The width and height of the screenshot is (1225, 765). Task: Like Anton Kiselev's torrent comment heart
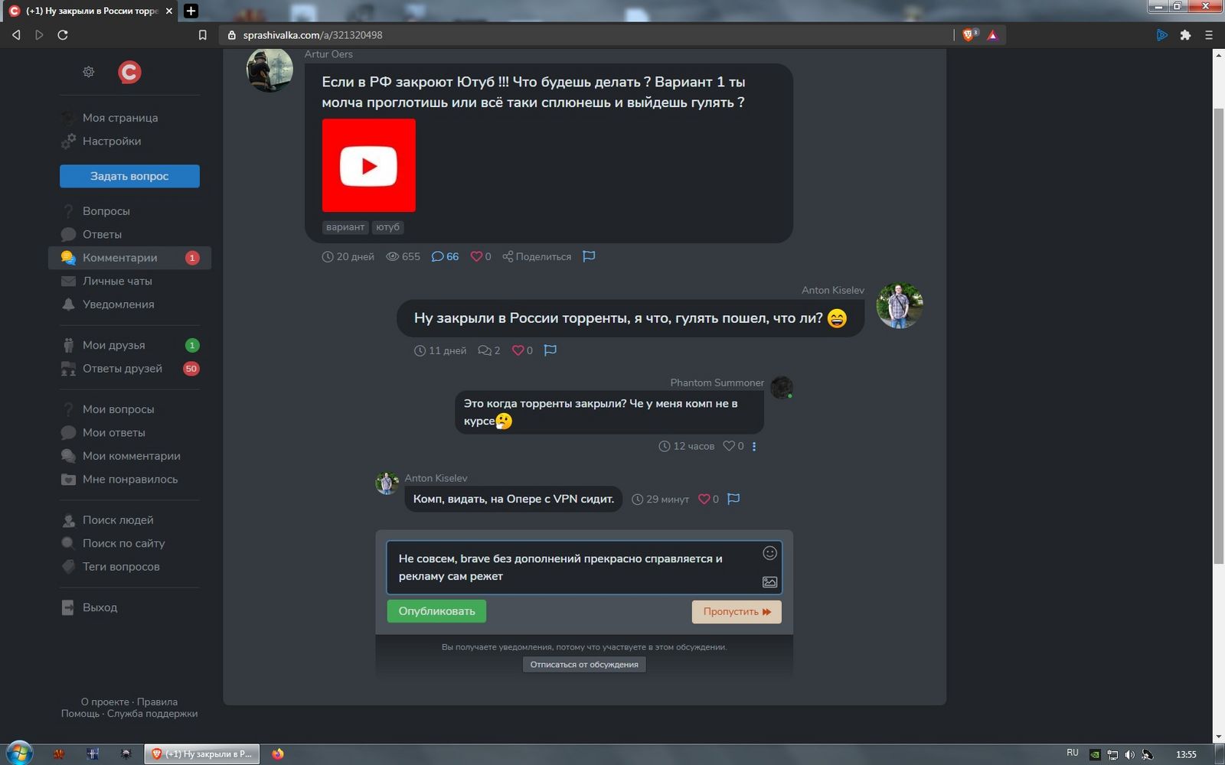[x=518, y=350]
